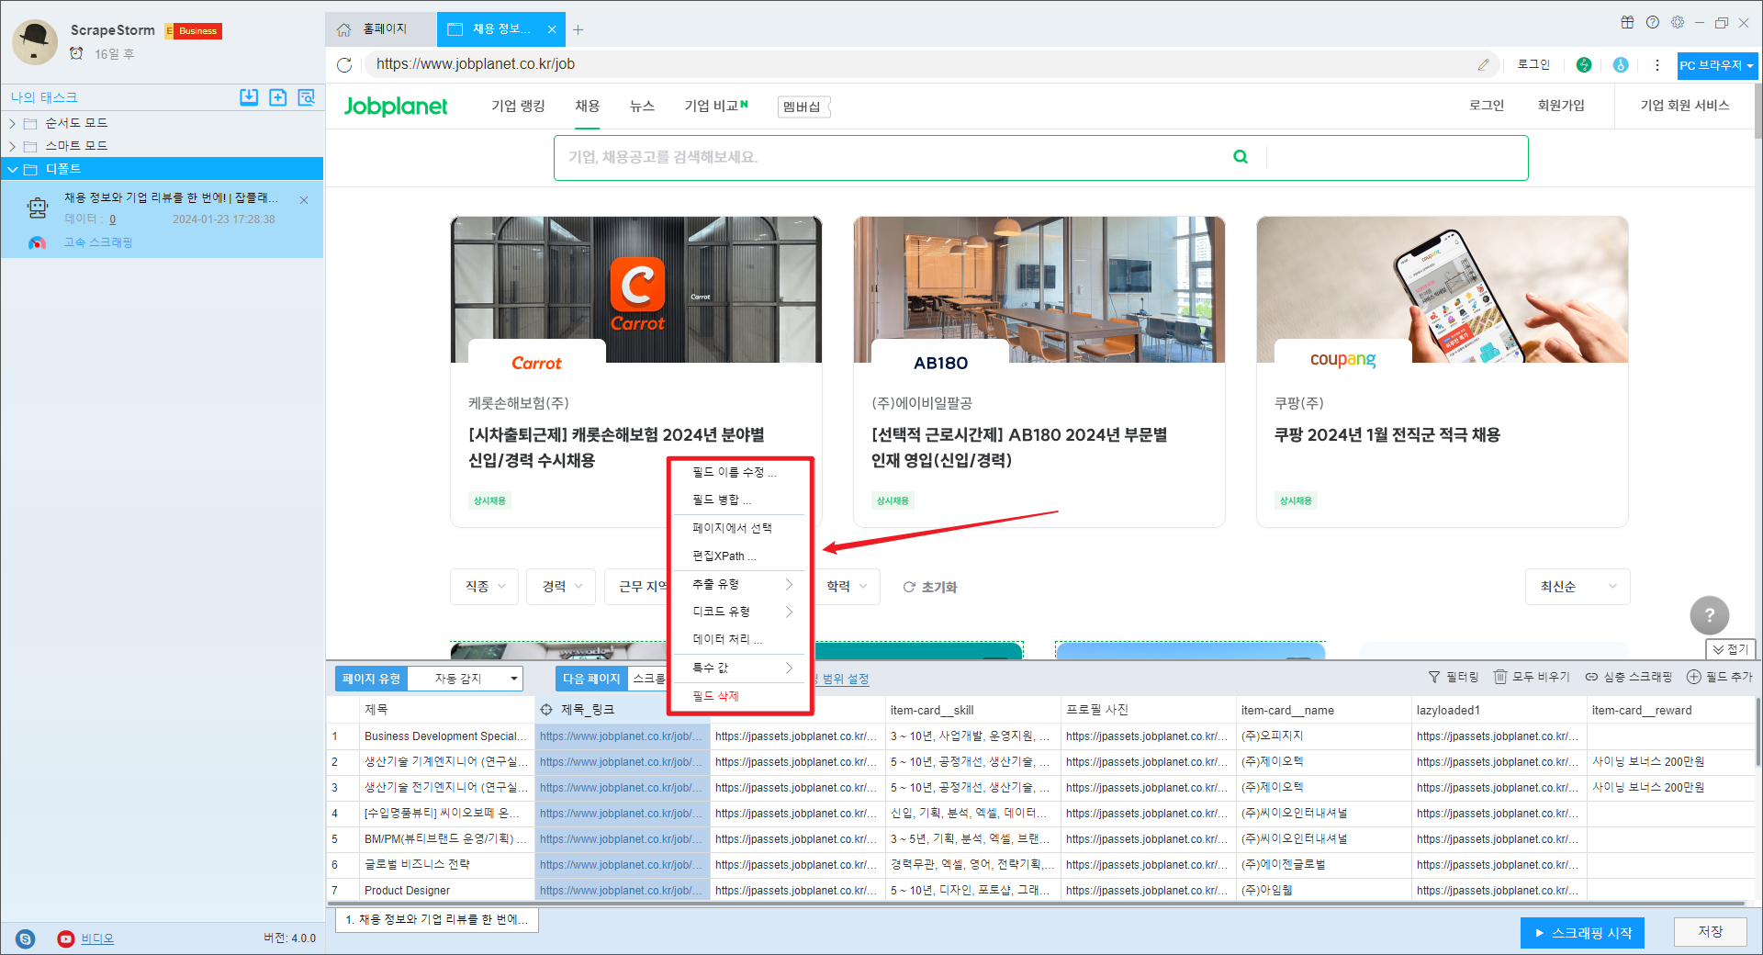This screenshot has width=1763, height=955.
Task: Open the PC 브라우저 dropdown
Action: tap(1717, 65)
